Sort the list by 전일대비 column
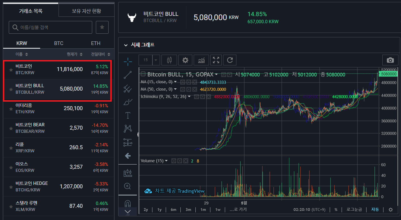The width and height of the screenshot is (401, 220). (101, 54)
